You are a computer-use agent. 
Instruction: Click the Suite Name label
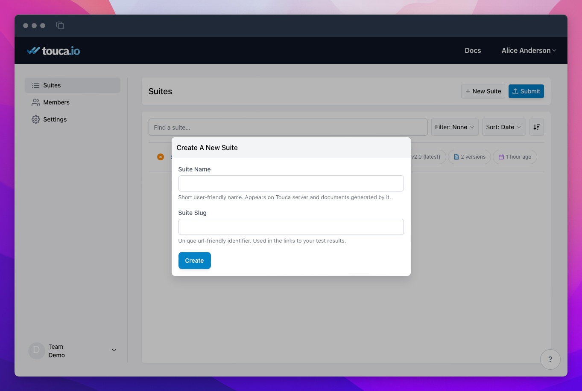194,169
